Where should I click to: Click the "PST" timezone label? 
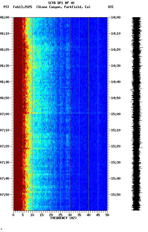click(6, 7)
